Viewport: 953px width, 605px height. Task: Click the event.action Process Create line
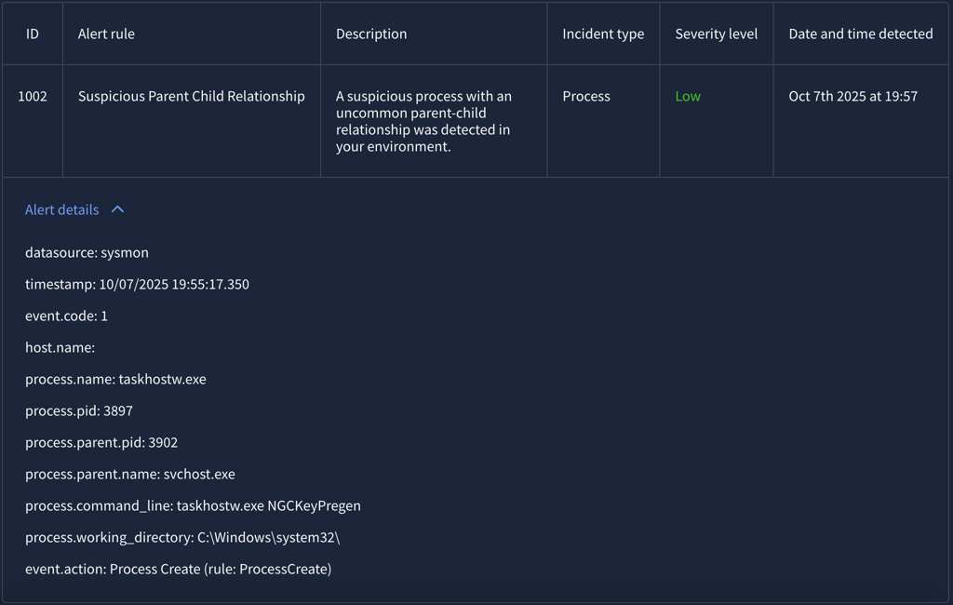[178, 569]
